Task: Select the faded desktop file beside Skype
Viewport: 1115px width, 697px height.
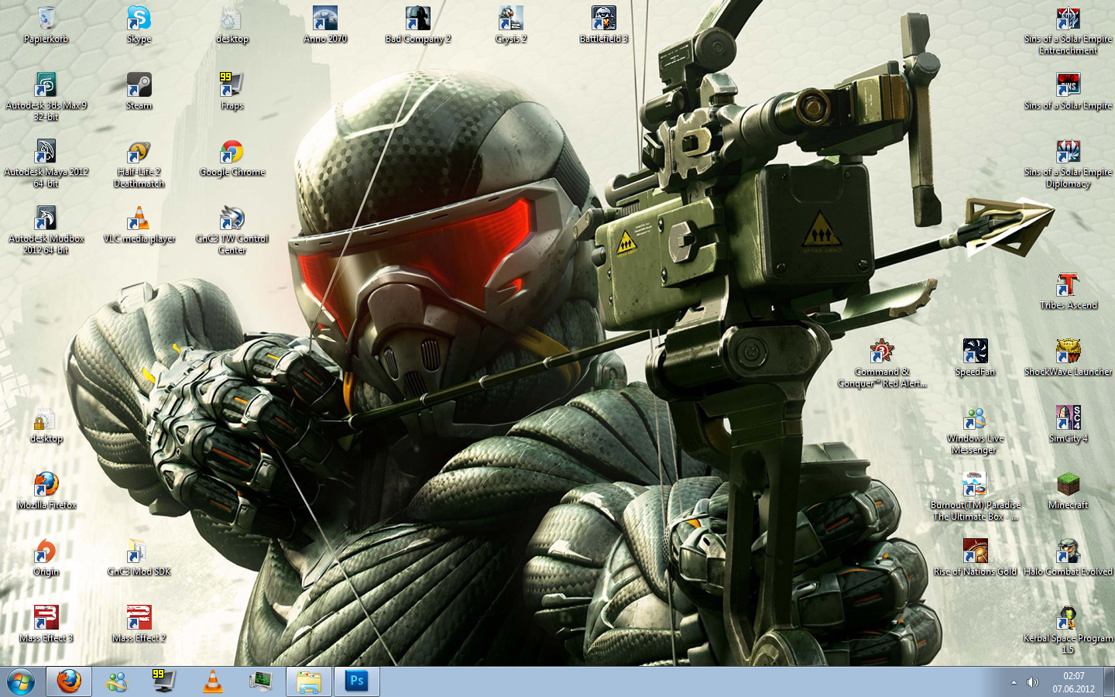Action: [232, 25]
